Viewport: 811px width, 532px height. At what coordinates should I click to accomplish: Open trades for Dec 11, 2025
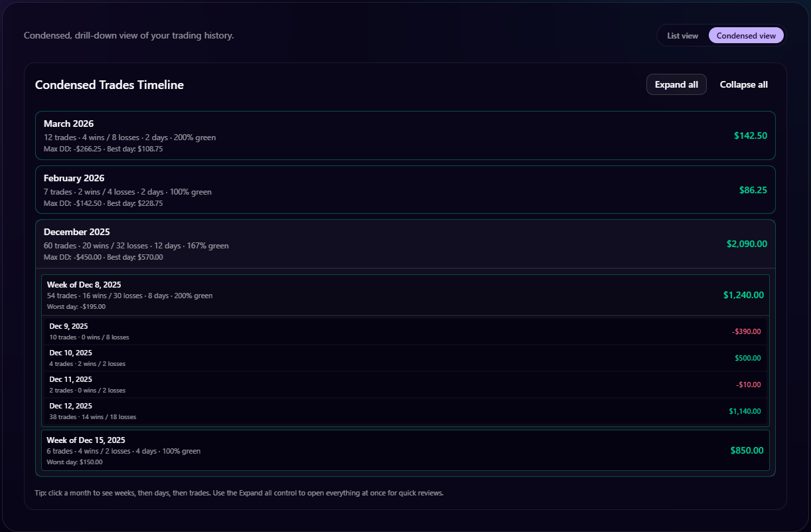click(265, 384)
